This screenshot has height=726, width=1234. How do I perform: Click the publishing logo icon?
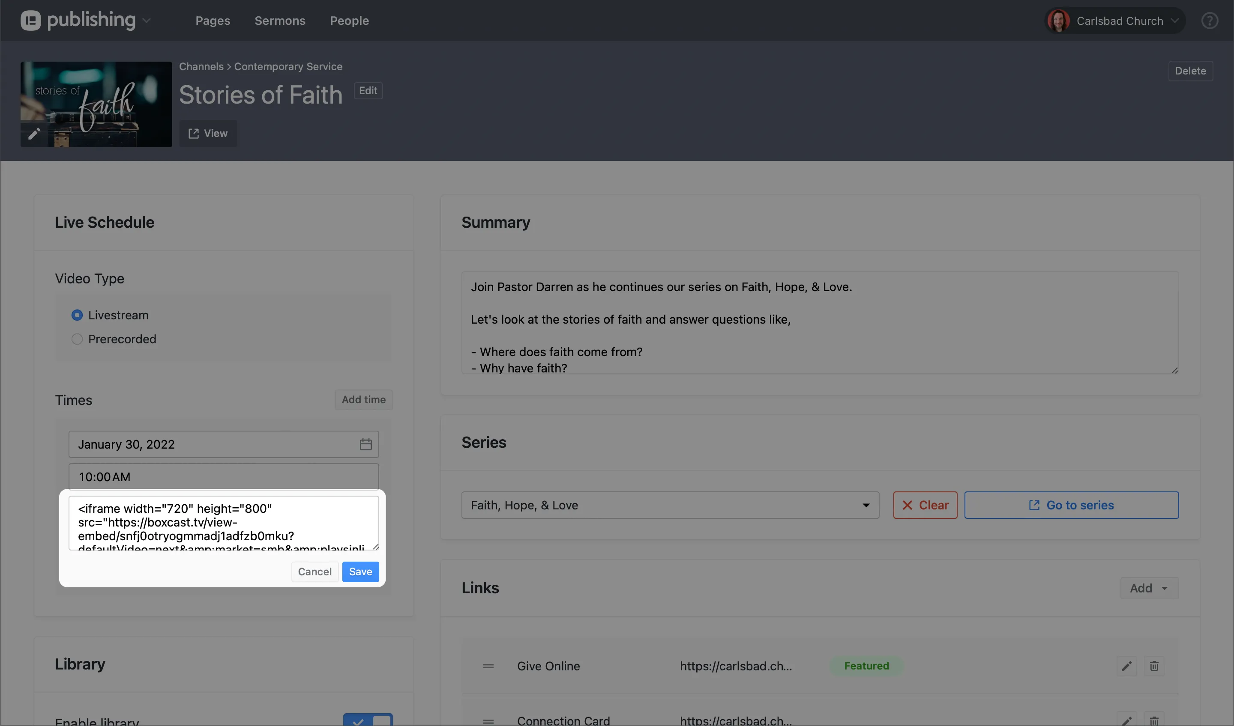[30, 20]
